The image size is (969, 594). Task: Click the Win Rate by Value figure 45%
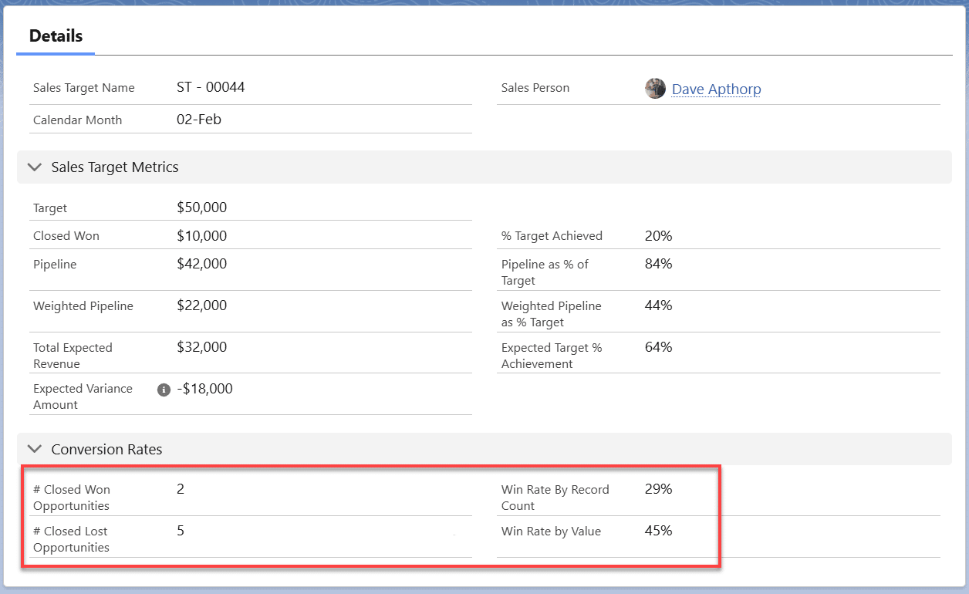(x=658, y=531)
